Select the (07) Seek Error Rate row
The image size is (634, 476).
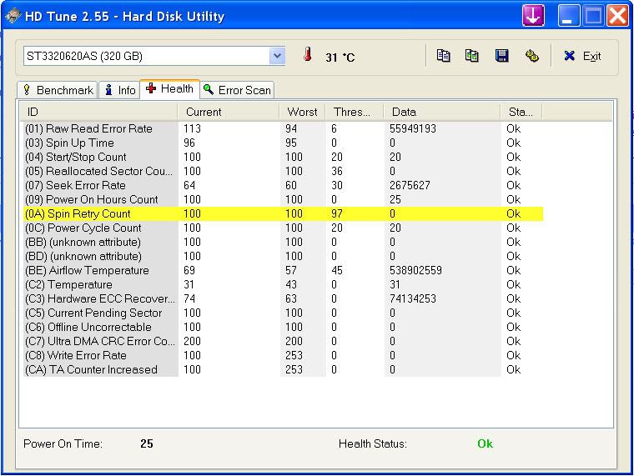coord(283,185)
